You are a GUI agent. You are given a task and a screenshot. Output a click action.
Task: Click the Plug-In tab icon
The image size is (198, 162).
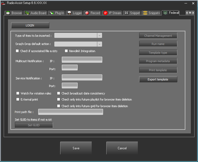(x=51, y=13)
